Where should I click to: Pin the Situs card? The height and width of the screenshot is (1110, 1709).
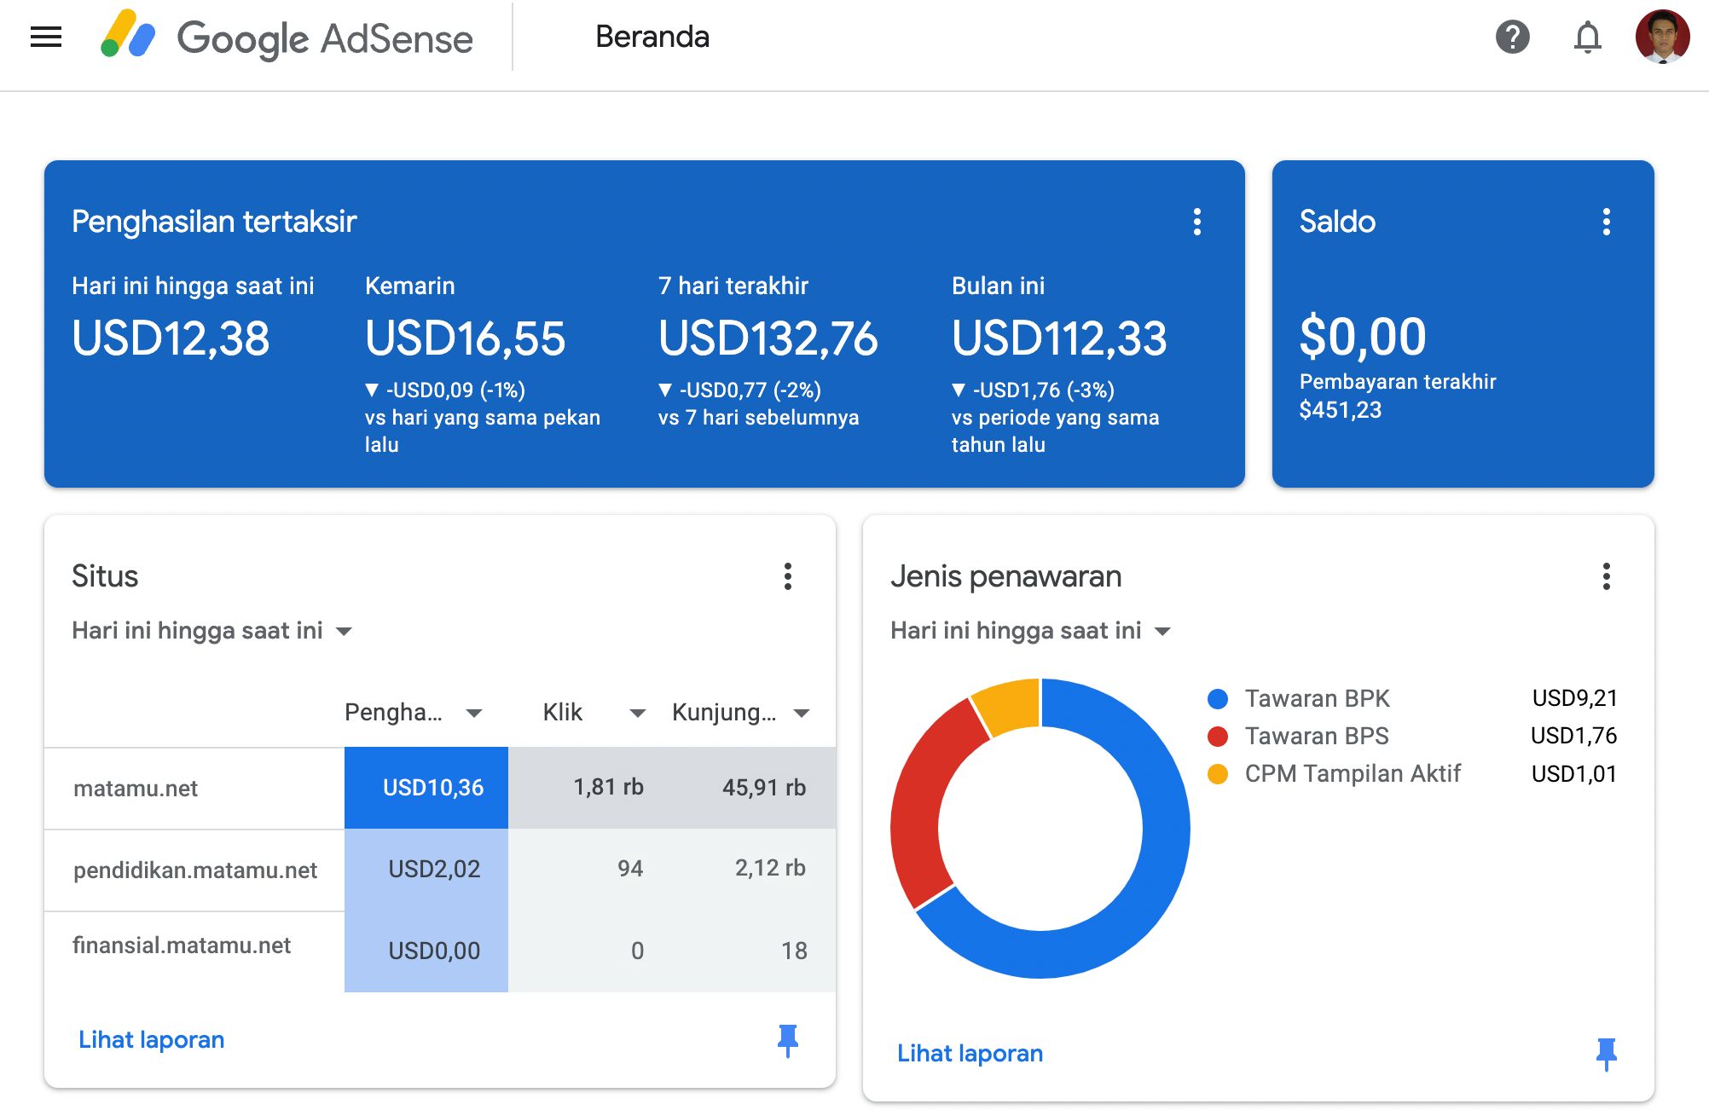[x=787, y=1040]
